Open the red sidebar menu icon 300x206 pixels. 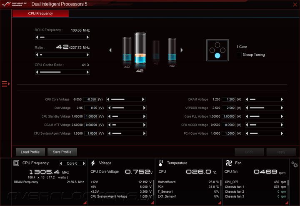[6, 84]
